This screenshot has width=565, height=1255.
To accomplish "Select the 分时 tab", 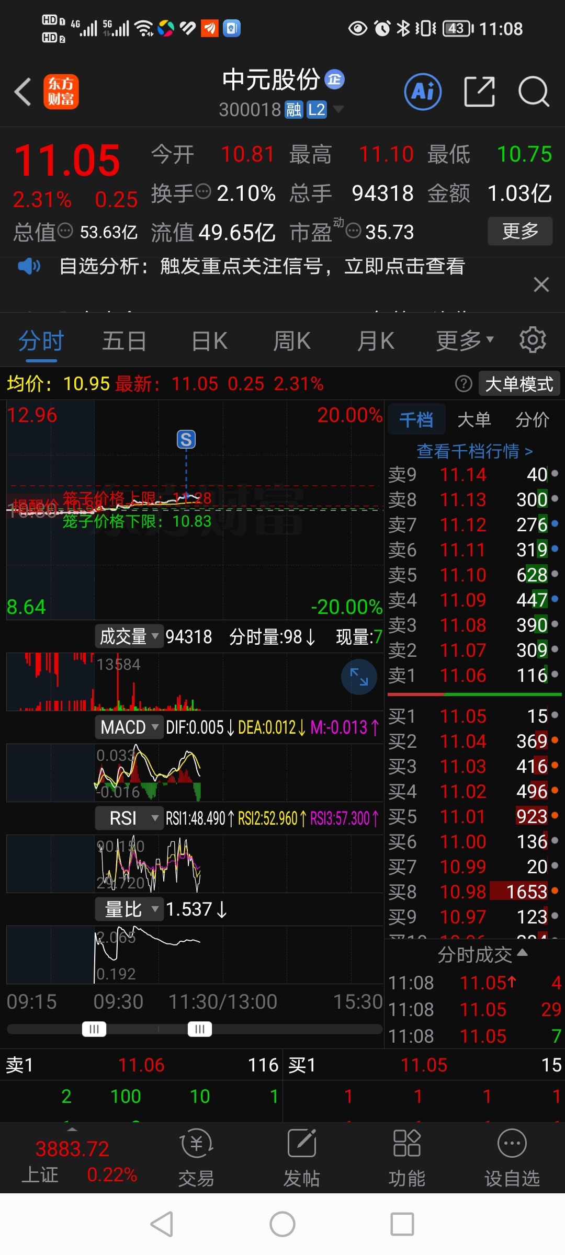I will pos(41,341).
